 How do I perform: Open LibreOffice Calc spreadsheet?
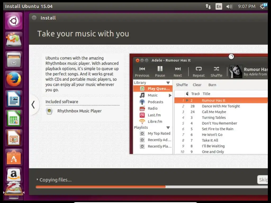coord(14,118)
